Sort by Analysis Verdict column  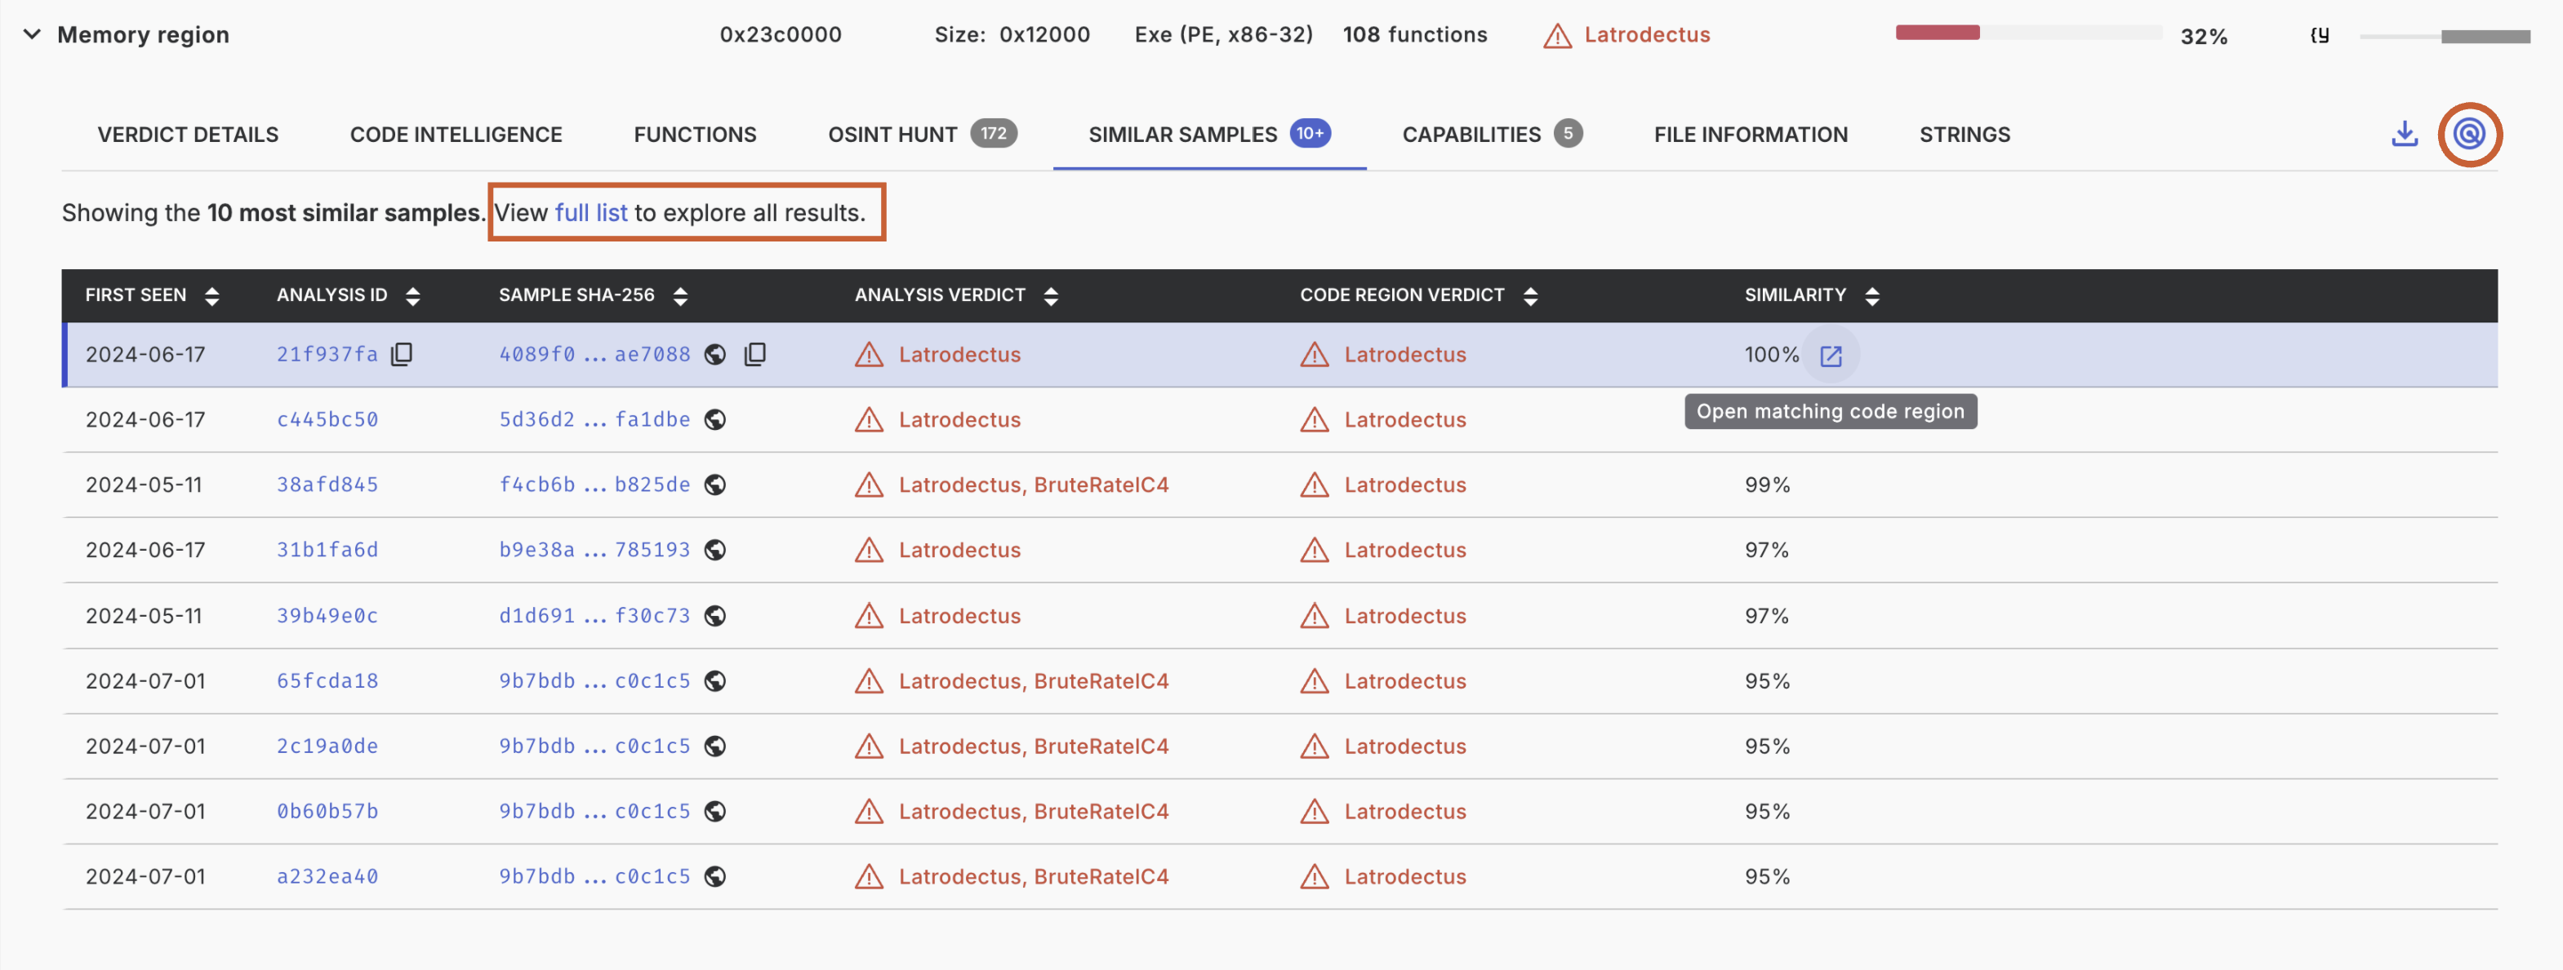coord(1051,296)
